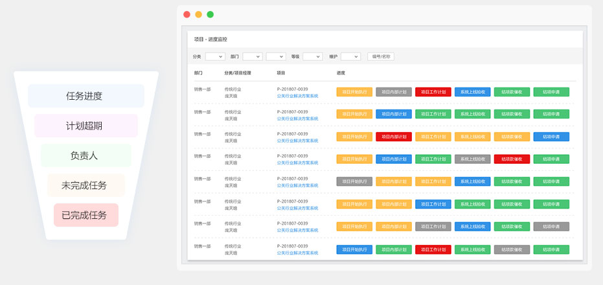Select the 任务进度 funnel label

coord(85,96)
